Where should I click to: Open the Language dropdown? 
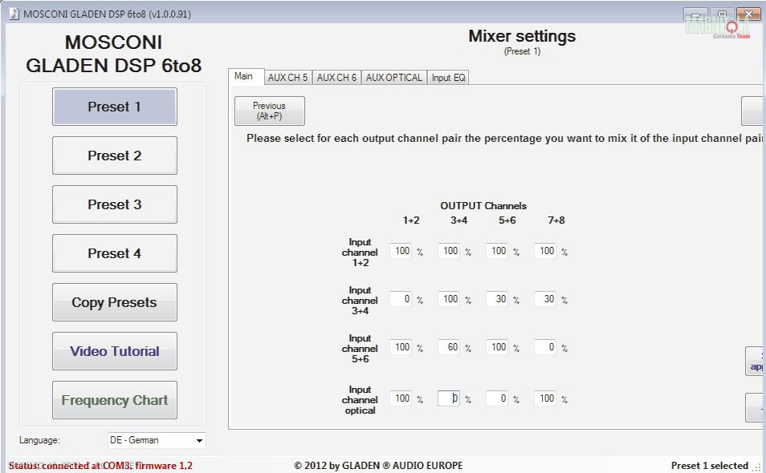click(157, 440)
